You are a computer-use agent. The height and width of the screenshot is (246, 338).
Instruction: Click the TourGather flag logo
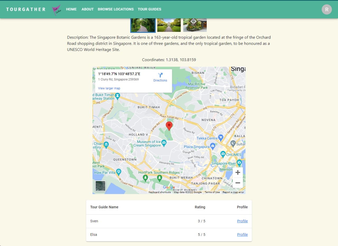(x=56, y=10)
